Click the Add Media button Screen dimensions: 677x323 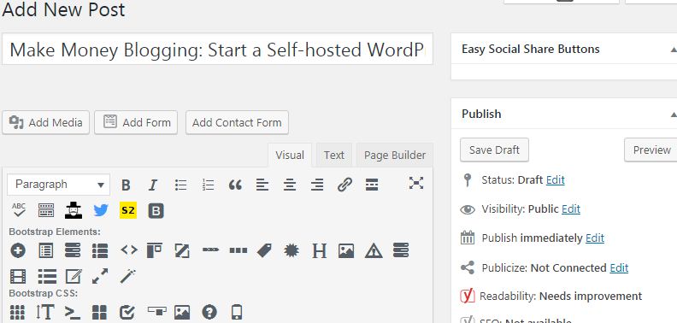click(x=46, y=123)
